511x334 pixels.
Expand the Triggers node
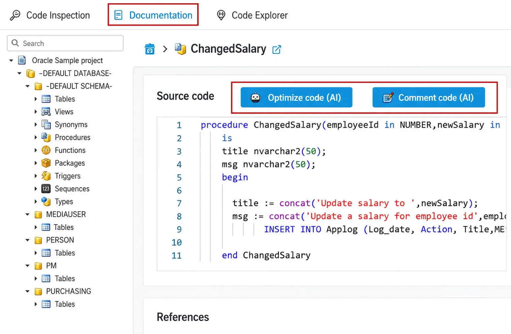tap(36, 176)
